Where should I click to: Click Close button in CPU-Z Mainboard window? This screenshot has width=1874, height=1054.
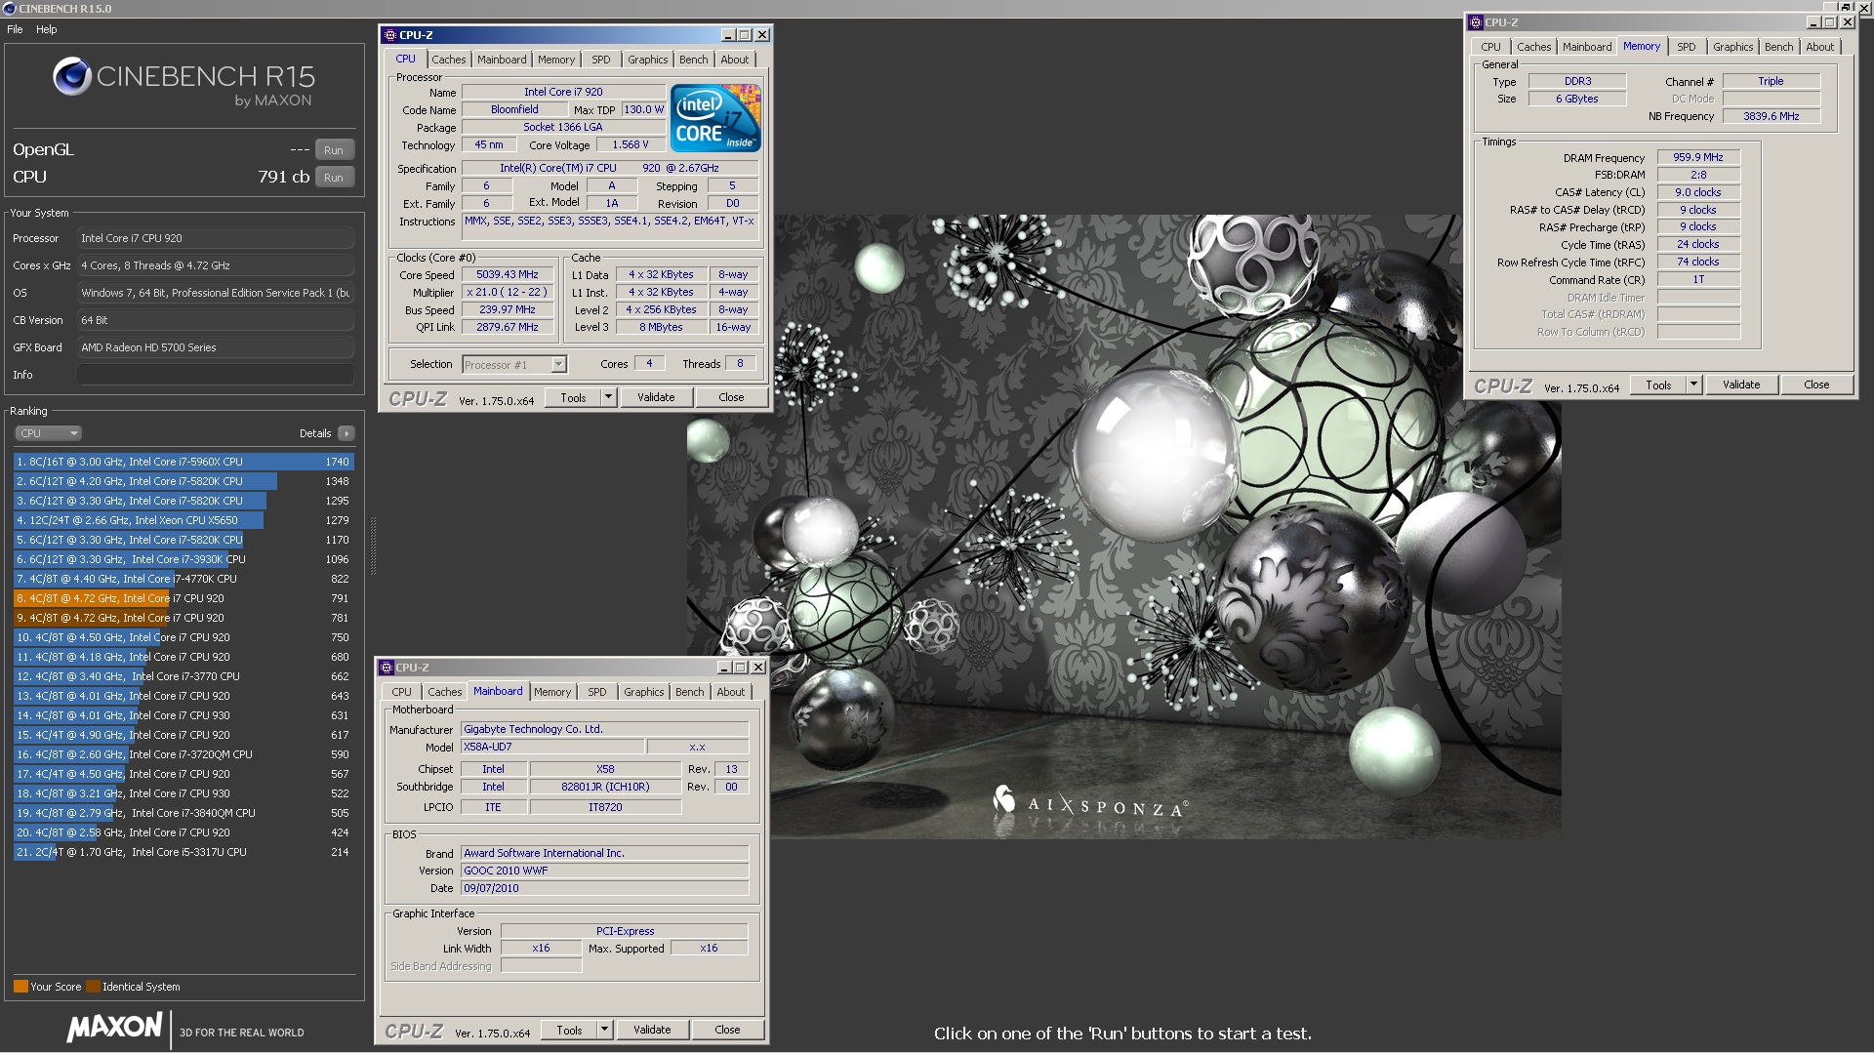click(727, 1031)
